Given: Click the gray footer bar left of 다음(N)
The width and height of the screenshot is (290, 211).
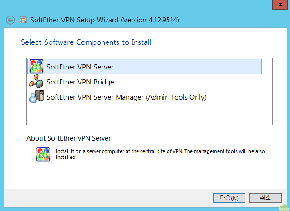Looking at the screenshot, I should point(108,198).
